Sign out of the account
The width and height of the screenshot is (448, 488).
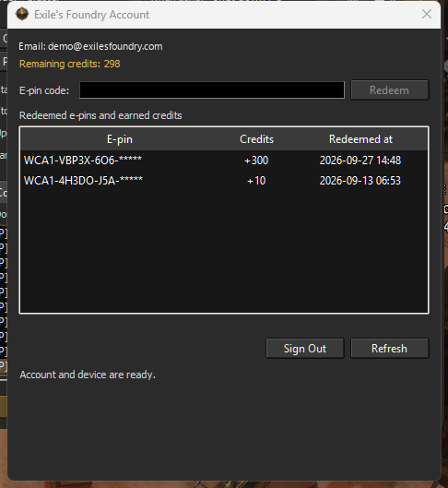[305, 349]
